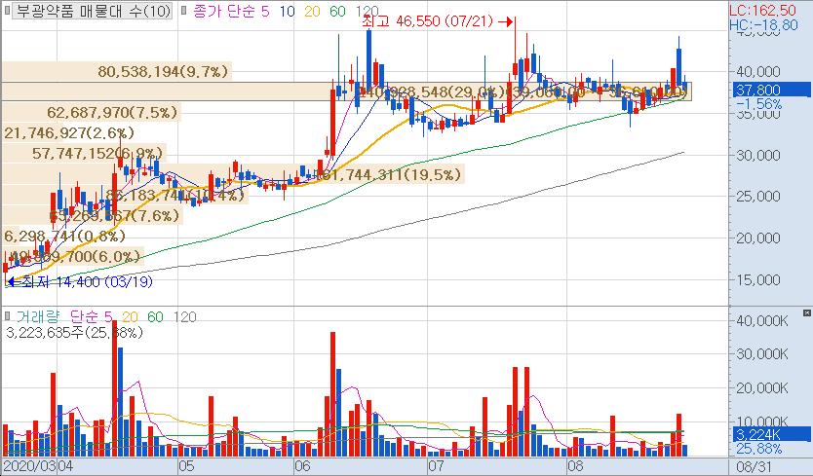Select the 종가 단순 moving average label
This screenshot has height=476, width=813.
click(x=225, y=11)
